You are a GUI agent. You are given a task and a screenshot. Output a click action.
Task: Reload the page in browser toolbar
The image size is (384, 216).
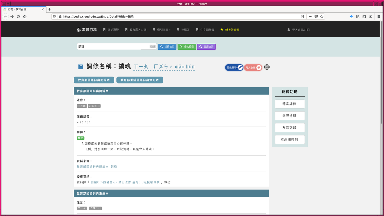(19, 17)
